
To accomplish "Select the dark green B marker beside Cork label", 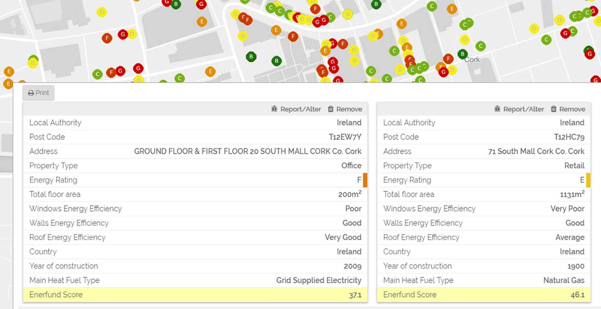I will (x=463, y=54).
